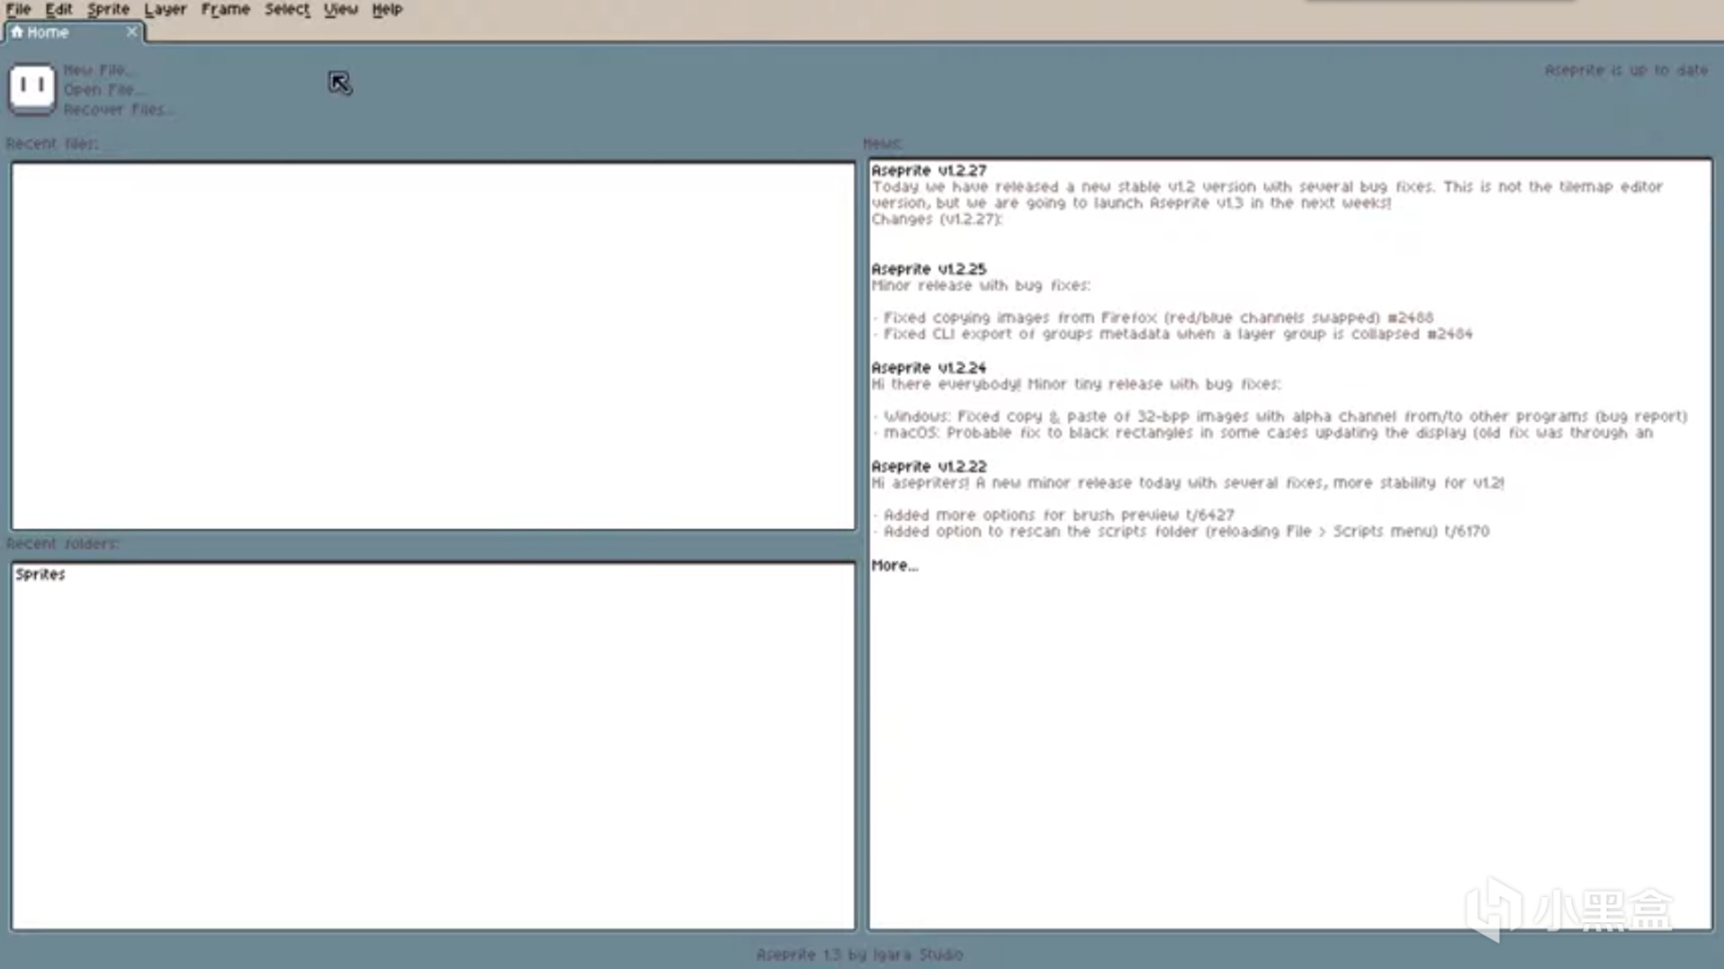The height and width of the screenshot is (969, 1724).
Task: Click the "Hi asepriters!" news line
Action: tap(1187, 483)
